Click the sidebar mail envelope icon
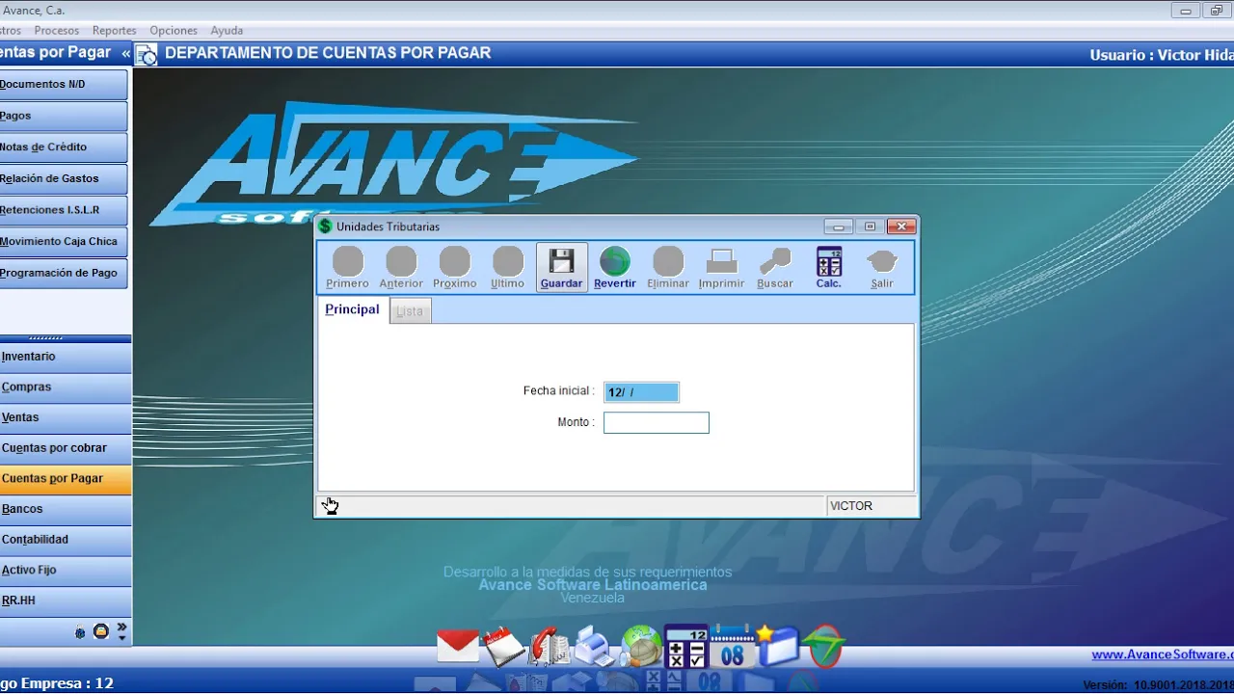The image size is (1234, 694). (100, 632)
